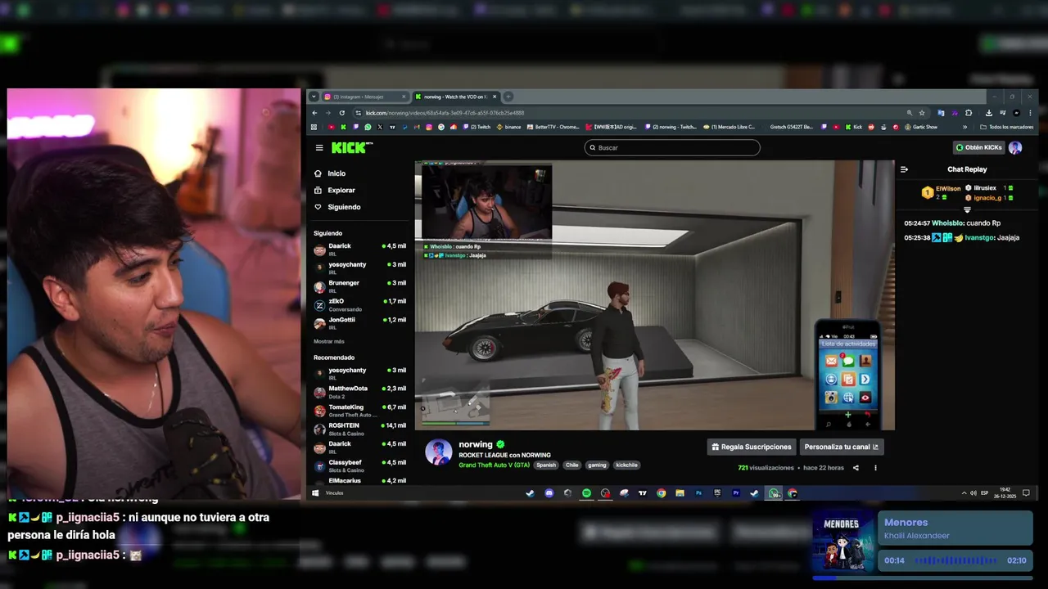Focus the Buscar search field
This screenshot has height=589, width=1048.
[672, 147]
